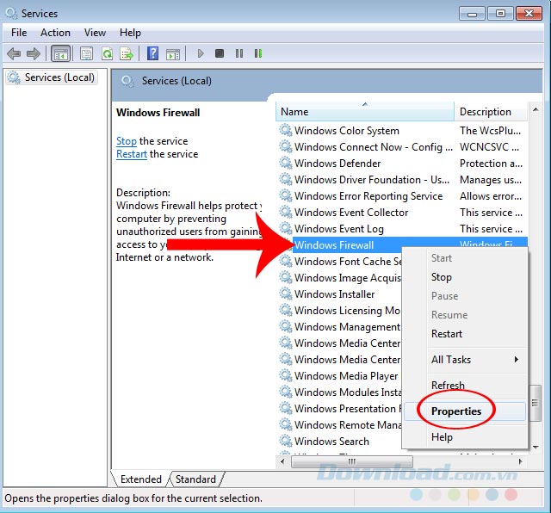Image resolution: width=551 pixels, height=513 pixels.
Task: Select Windows Management Instrumentation row
Action: click(x=340, y=326)
